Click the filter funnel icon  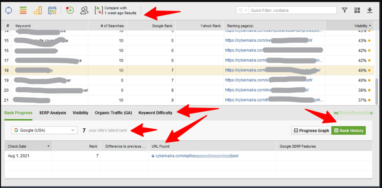[x=345, y=10]
